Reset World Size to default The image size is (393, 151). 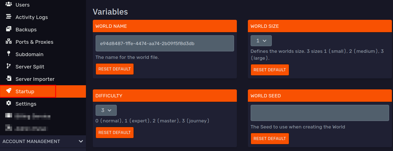tap(270, 70)
